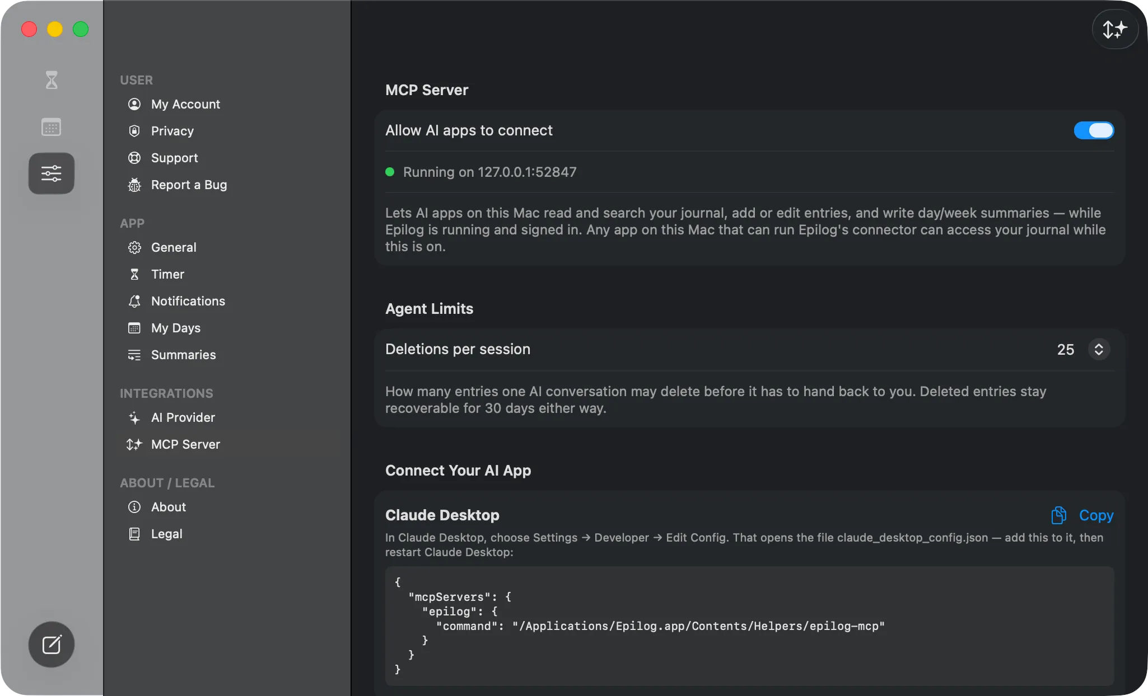Viewport: 1148px width, 696px height.
Task: Click the "Claude Desktop" heading
Action: click(x=442, y=515)
